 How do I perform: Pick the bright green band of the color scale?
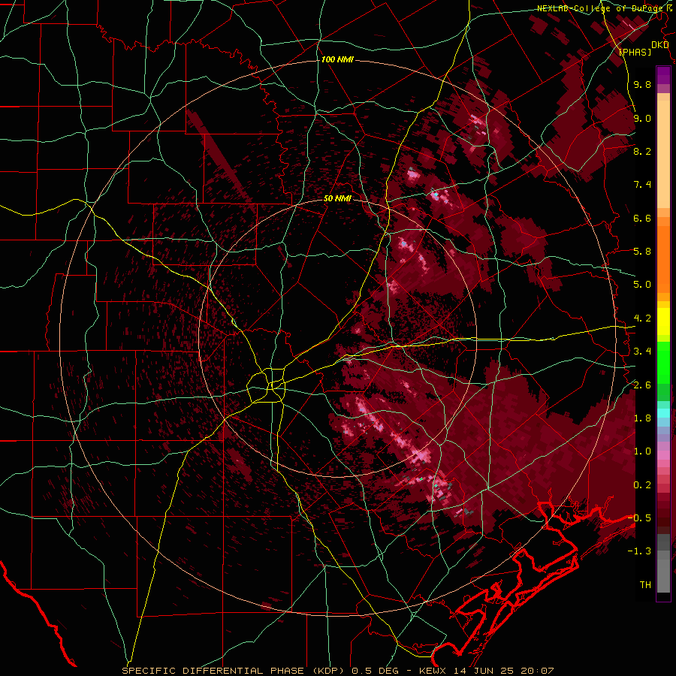point(663,362)
